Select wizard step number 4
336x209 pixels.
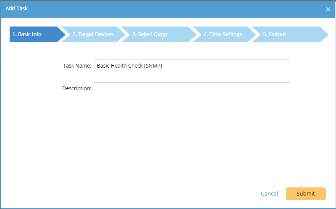pos(222,34)
